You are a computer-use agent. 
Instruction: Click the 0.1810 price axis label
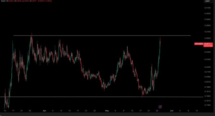[207, 101]
